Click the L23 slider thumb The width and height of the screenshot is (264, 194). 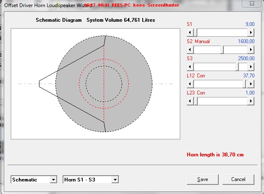tap(196, 101)
